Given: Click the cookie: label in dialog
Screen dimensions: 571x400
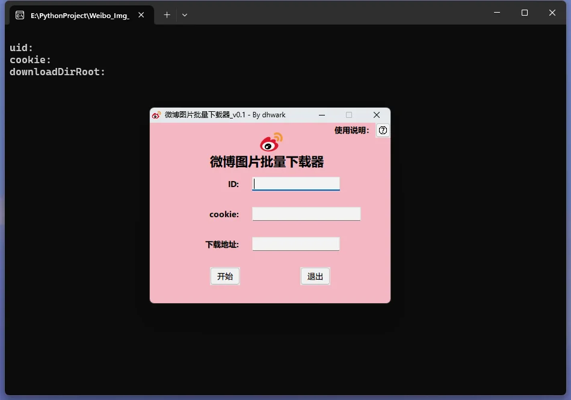Looking at the screenshot, I should pos(224,214).
